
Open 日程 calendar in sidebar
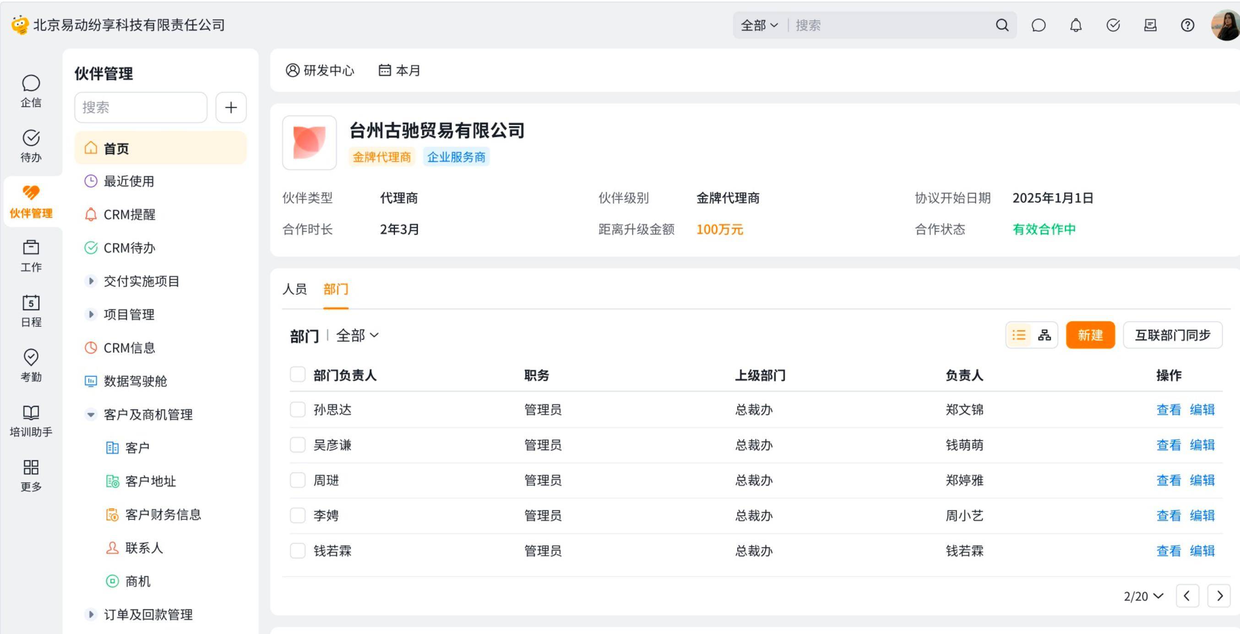(x=31, y=310)
